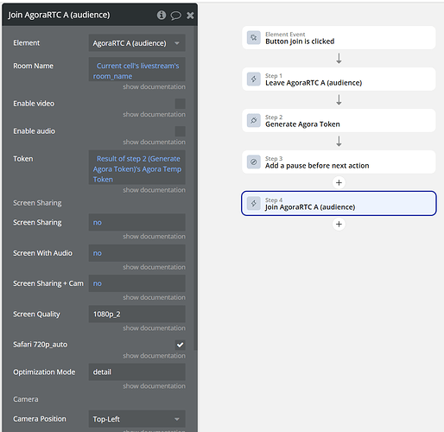Expand the Camera Position Top-Left dropdown
Viewport: 444px width, 432px height.
click(x=137, y=419)
